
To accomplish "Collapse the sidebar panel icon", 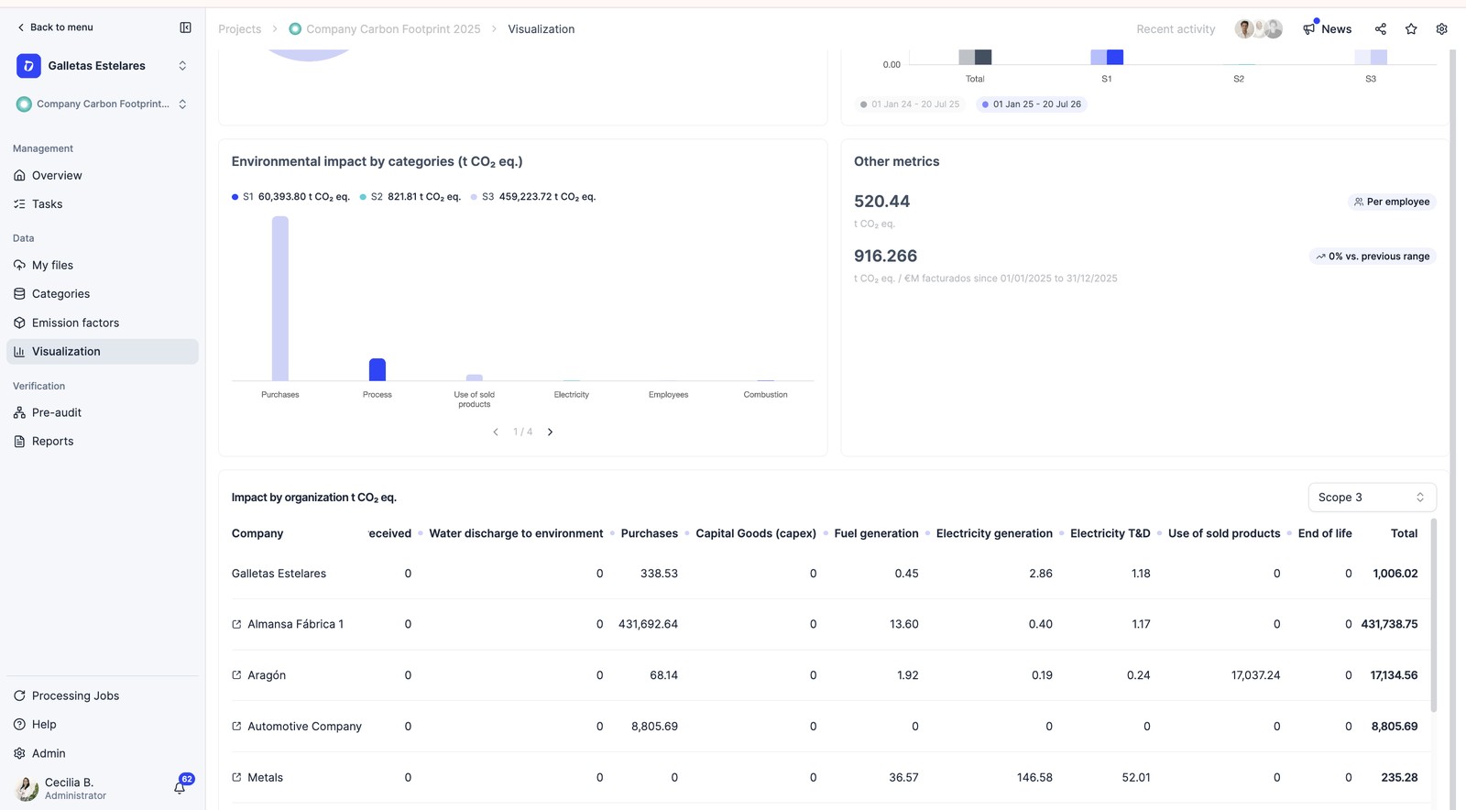I will [185, 27].
